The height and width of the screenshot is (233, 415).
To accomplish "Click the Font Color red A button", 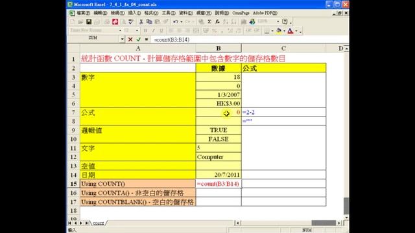I will (290, 31).
